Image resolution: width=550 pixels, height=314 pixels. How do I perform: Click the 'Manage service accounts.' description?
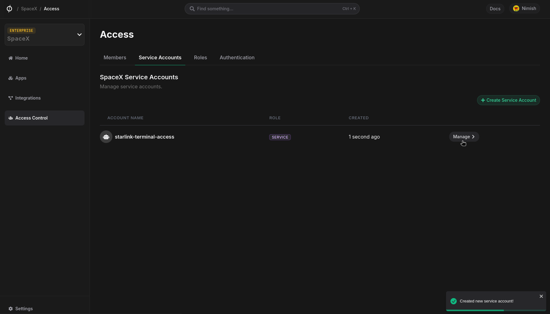[x=131, y=86]
